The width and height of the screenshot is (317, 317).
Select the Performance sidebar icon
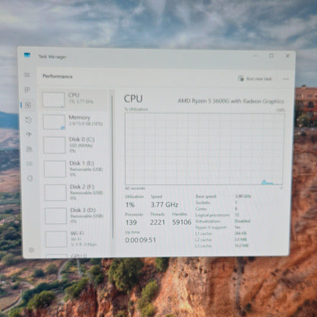[x=28, y=105]
